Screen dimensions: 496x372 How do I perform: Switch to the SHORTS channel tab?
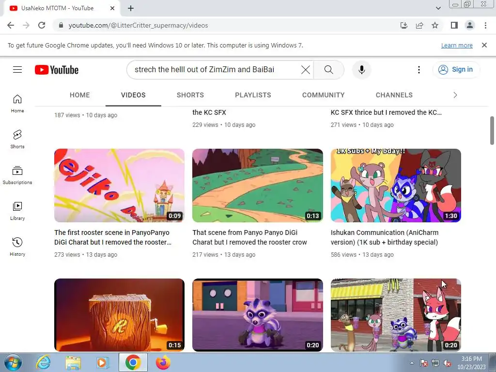190,95
